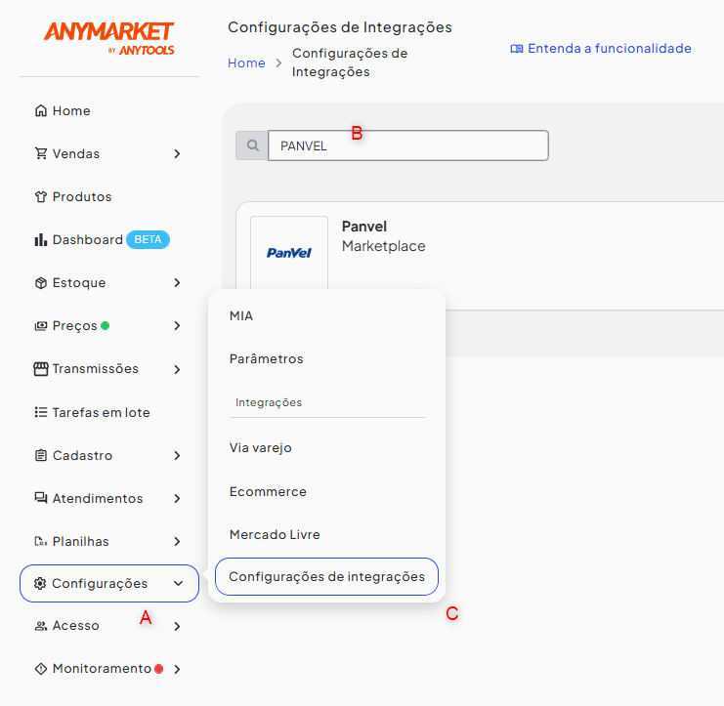Expand the Cadastro submenu chevron

(x=177, y=455)
